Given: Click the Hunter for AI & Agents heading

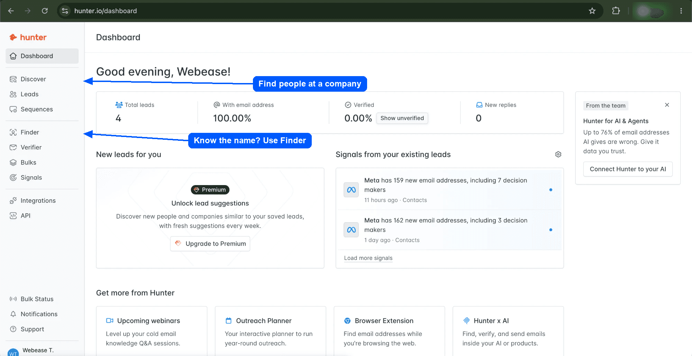Looking at the screenshot, I should point(616,121).
